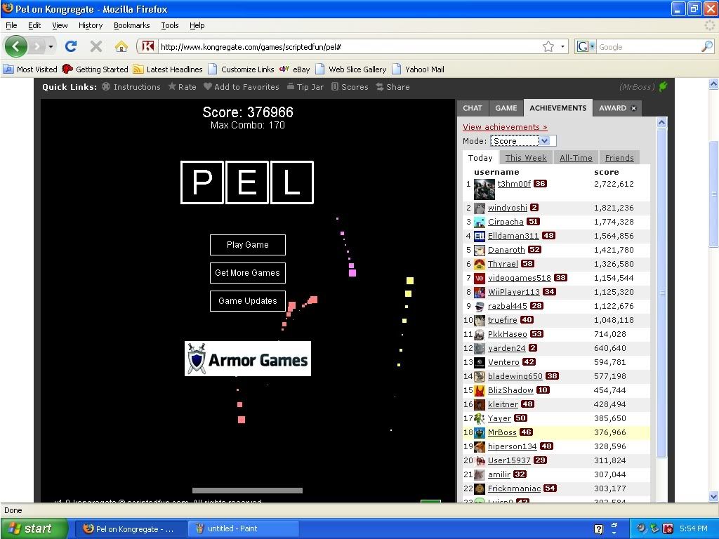
Task: Click the gray paddle bar in game
Action: (248, 491)
